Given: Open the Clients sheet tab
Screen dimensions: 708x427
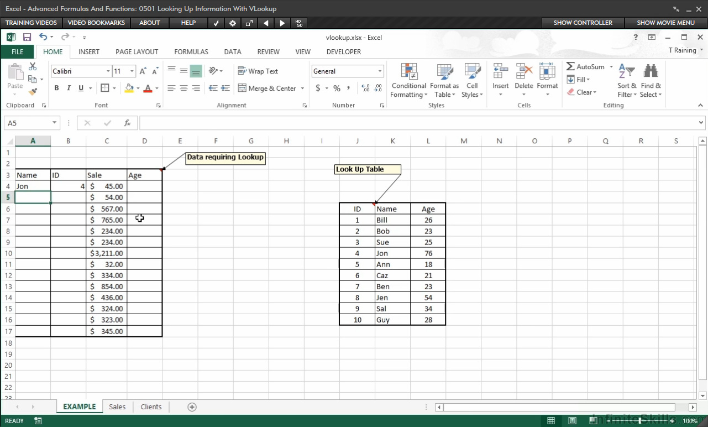Looking at the screenshot, I should point(151,407).
